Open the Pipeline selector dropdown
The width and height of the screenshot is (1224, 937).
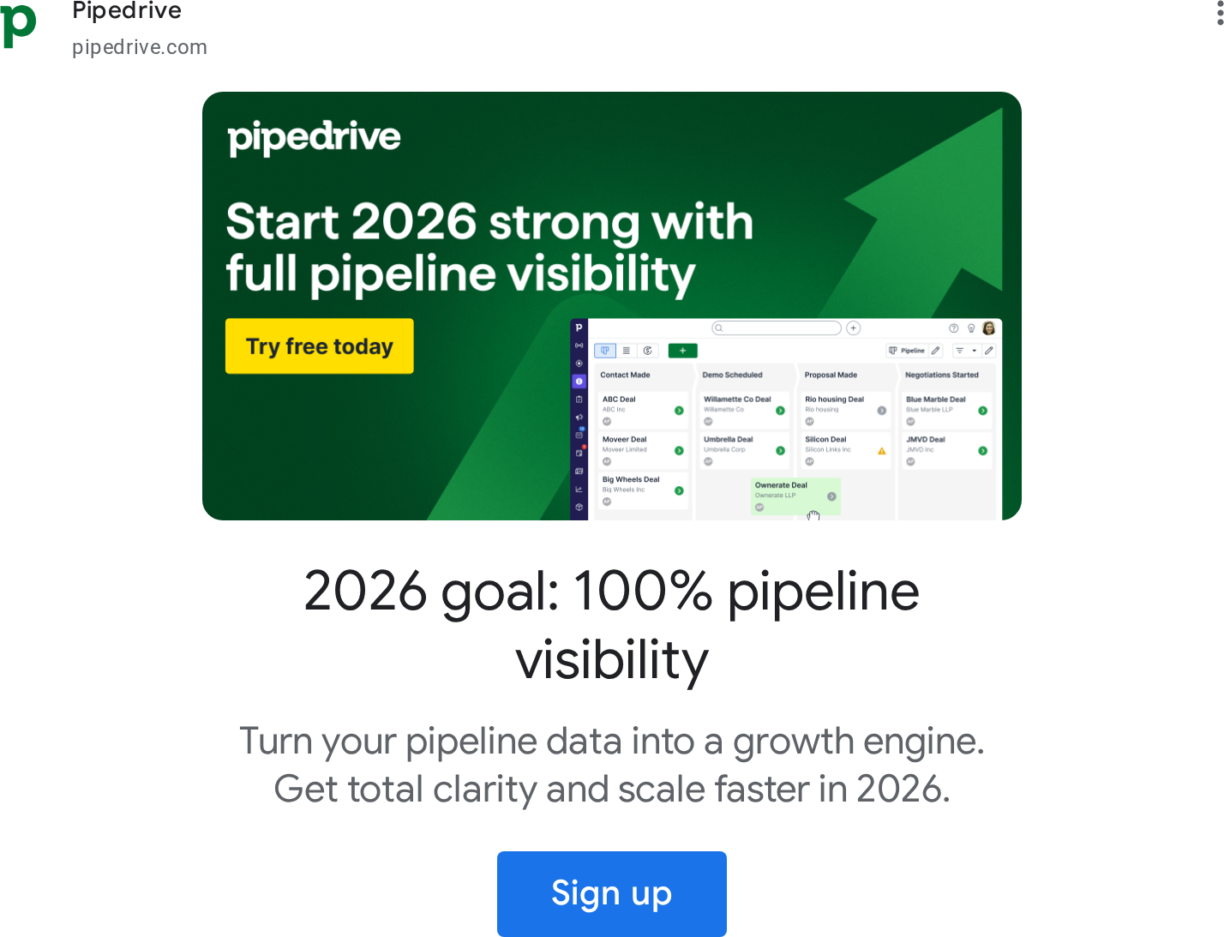pos(907,351)
